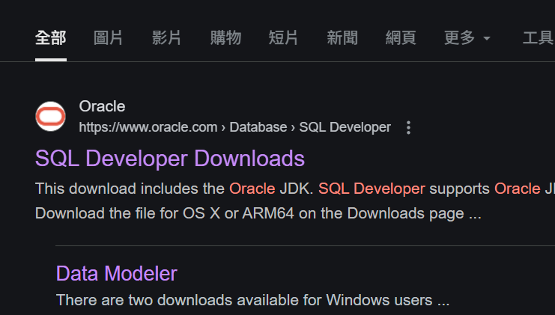This screenshot has height=315, width=555.
Task: Click the 'two downloads available for Windows' snippet
Action: click(x=252, y=300)
